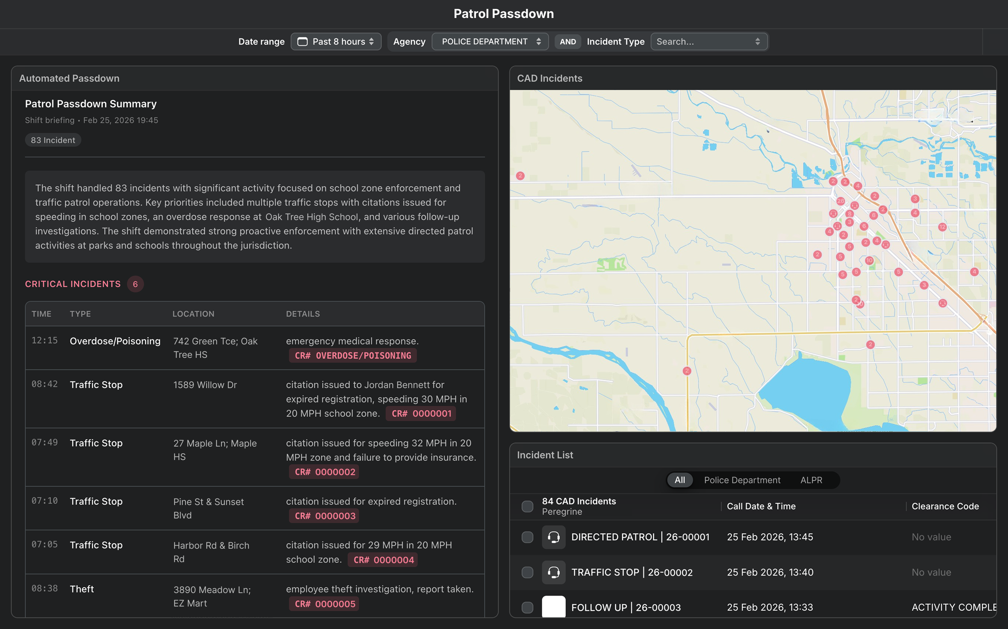Click map cluster marker labeled 10
The height and width of the screenshot is (629, 1008).
pyautogui.click(x=869, y=260)
